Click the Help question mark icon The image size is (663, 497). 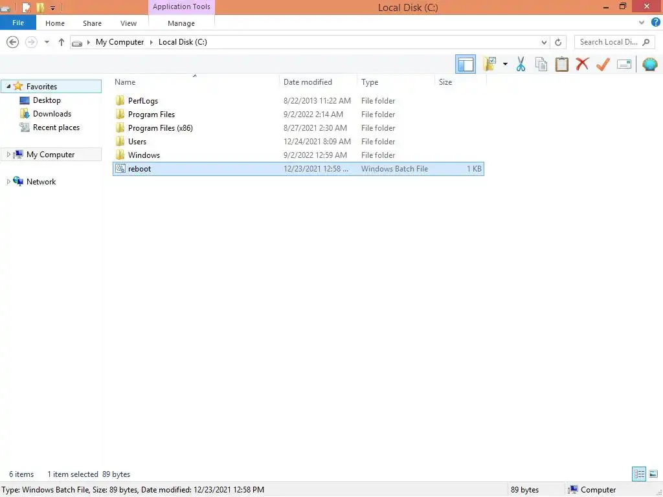coord(655,23)
